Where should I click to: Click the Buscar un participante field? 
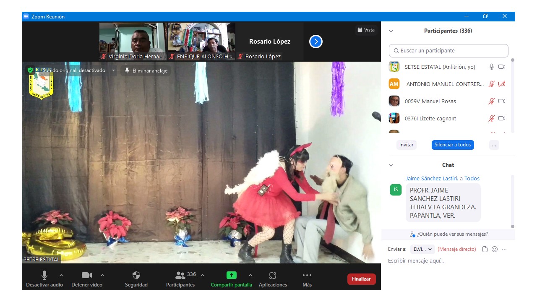click(448, 51)
